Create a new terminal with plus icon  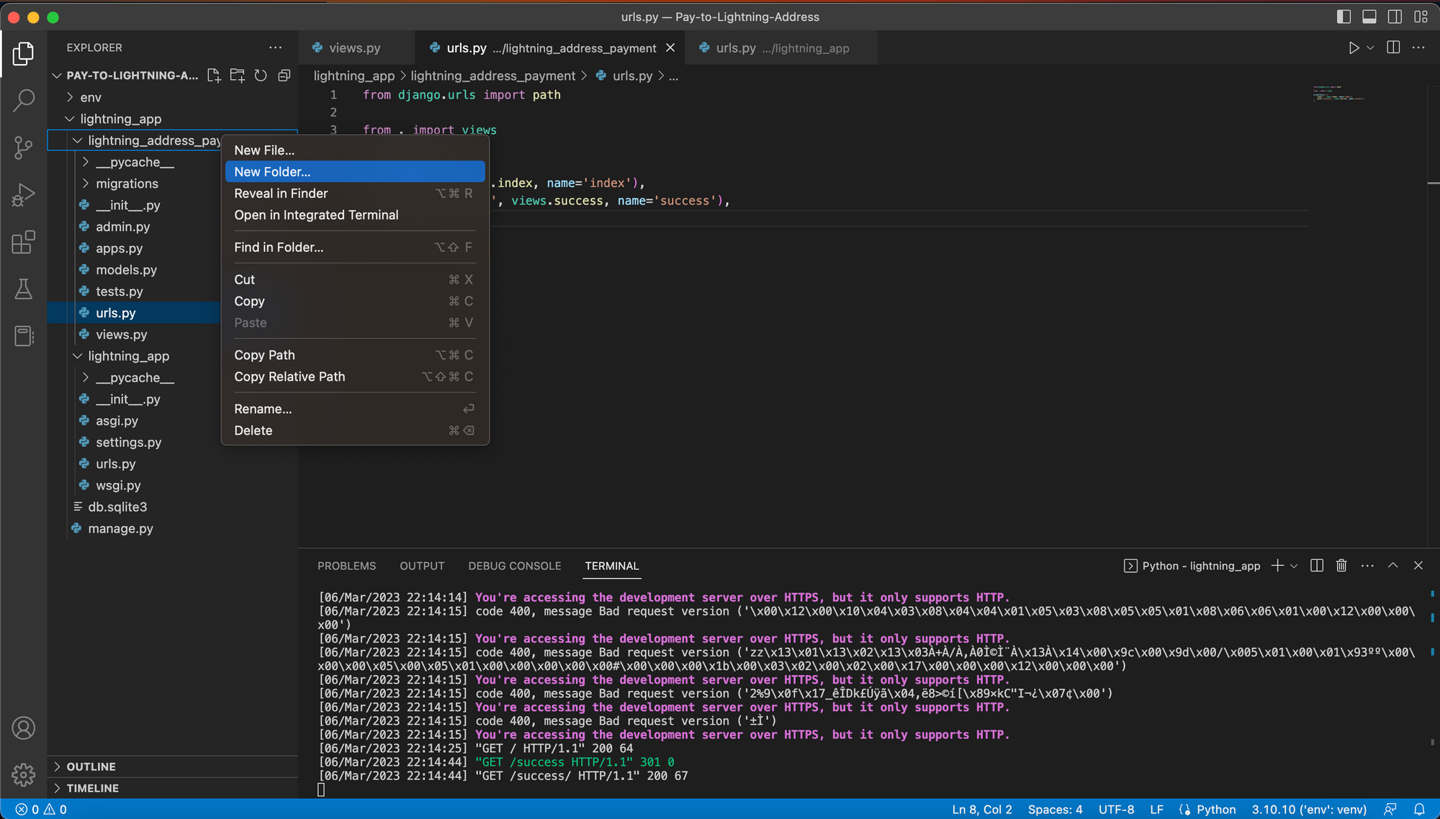coord(1277,566)
